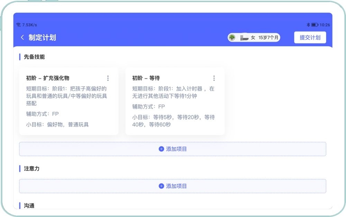Click 添加项目 under 先备技能 section
The image size is (346, 217).
(x=173, y=149)
